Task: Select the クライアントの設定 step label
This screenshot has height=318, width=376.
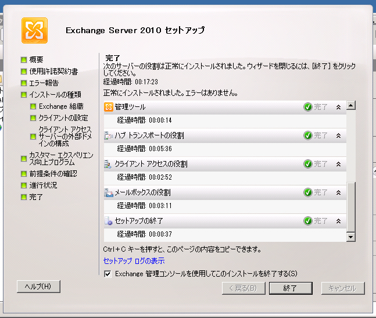Action: (x=63, y=118)
